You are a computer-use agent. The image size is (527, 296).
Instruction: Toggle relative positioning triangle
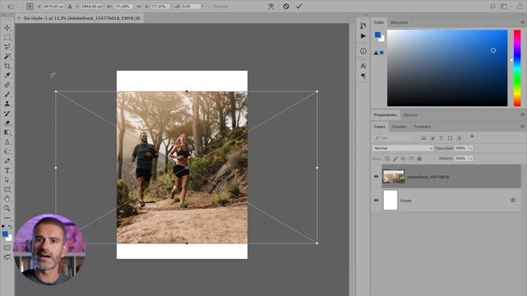pos(70,7)
